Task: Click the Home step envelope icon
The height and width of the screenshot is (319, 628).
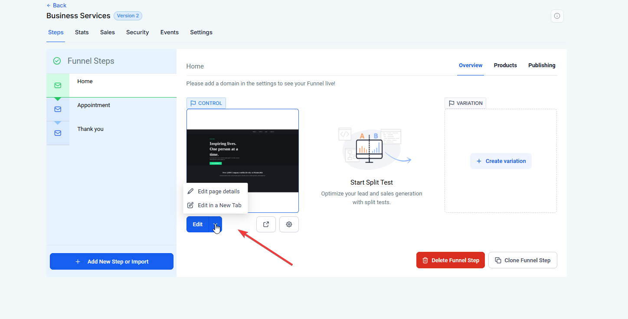Action: (58, 85)
